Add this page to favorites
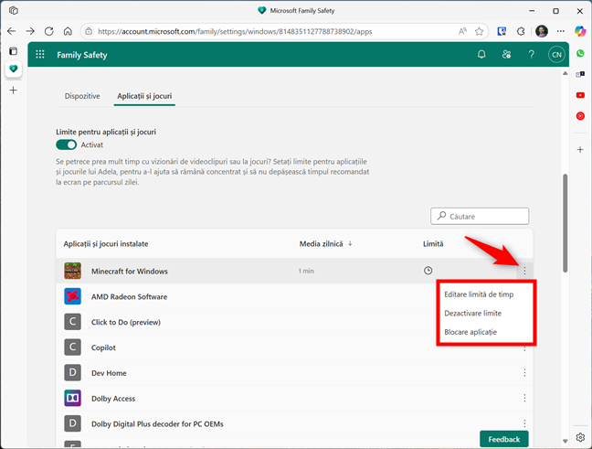Screen dimensions: 592x449 coord(479,31)
